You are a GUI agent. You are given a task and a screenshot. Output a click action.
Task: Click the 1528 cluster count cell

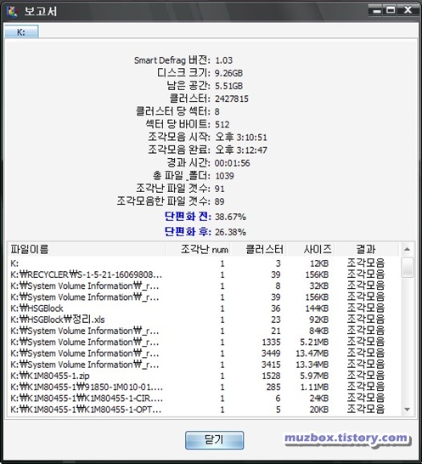(271, 376)
